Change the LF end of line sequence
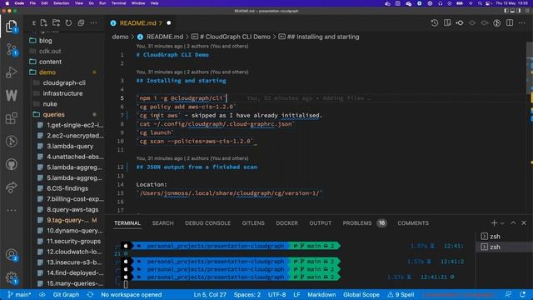The width and height of the screenshot is (533, 300). pos(296,294)
